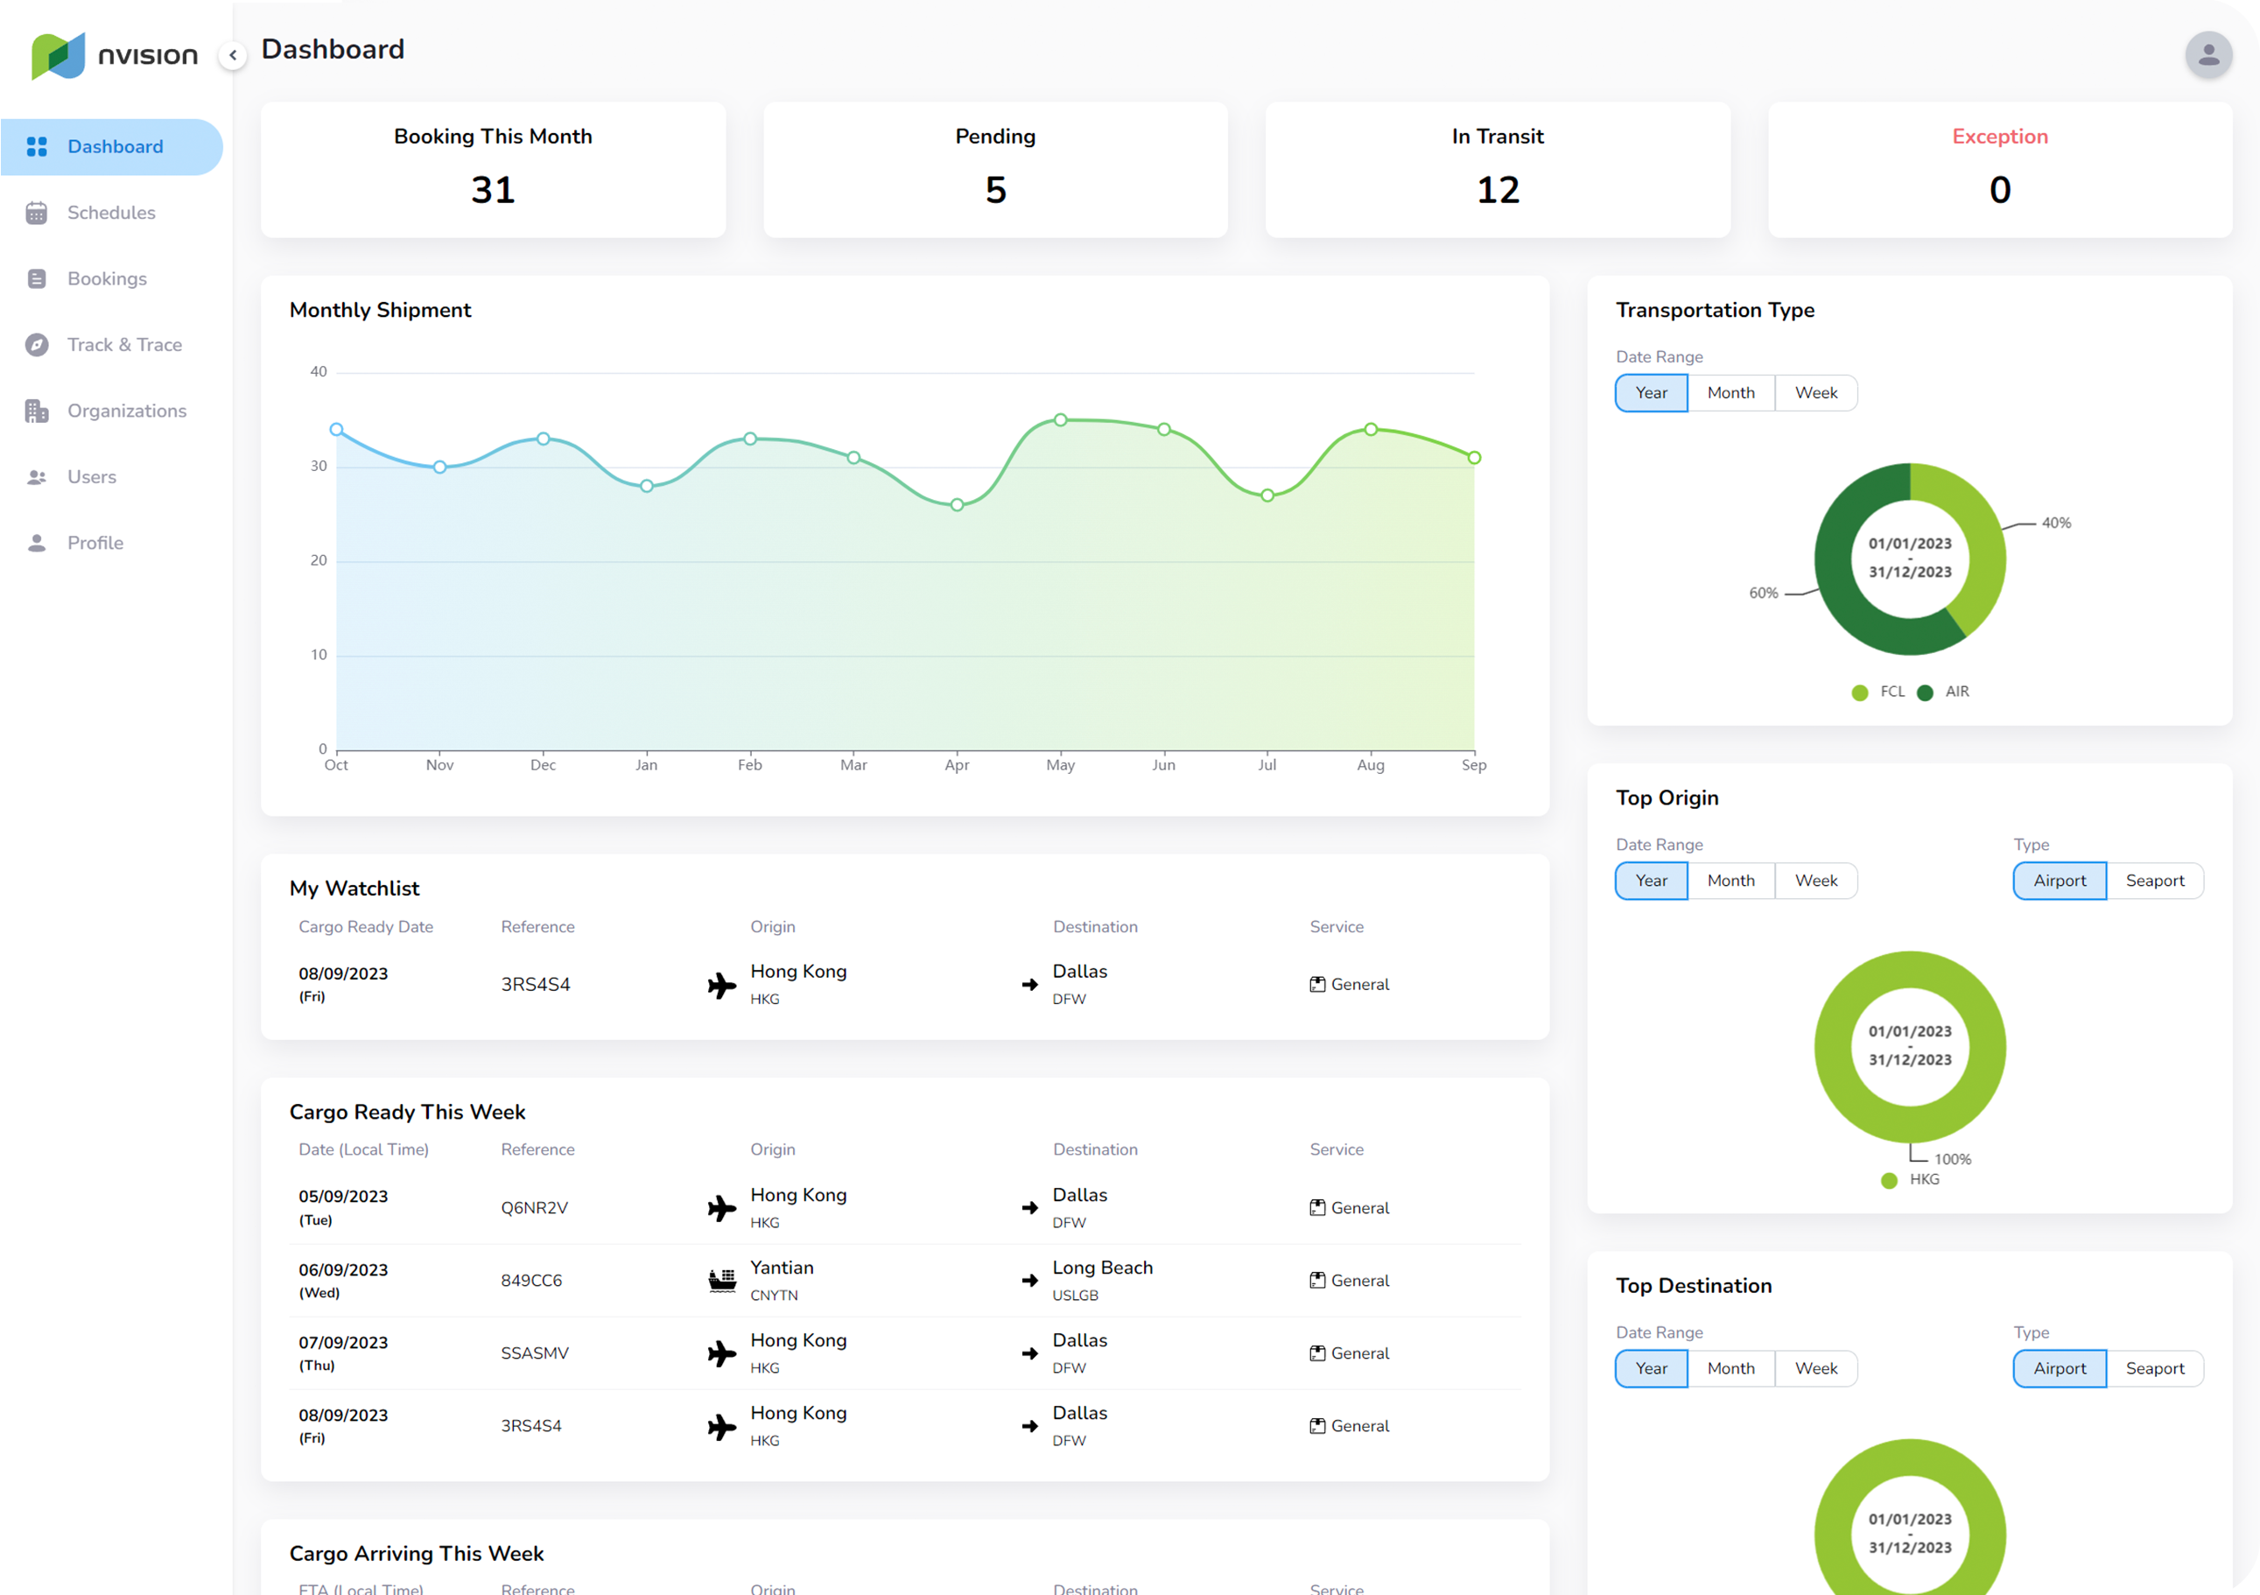This screenshot has height=1595, width=2260.
Task: Open the Profile menu item
Action: pos(95,543)
